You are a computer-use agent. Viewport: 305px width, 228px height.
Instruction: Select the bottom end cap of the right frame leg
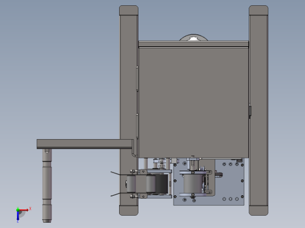coord(259,210)
